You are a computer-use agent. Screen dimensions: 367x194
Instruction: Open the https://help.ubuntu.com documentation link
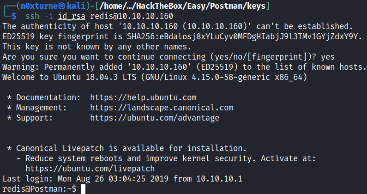pyautogui.click(x=143, y=97)
